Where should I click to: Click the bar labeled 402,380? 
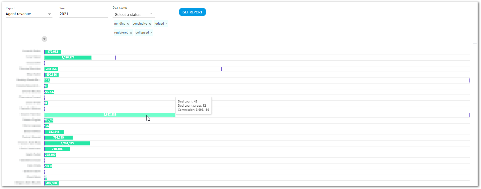point(51,183)
